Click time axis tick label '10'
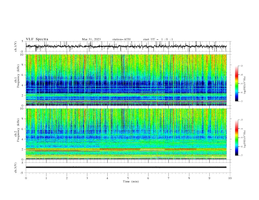 tap(230, 178)
